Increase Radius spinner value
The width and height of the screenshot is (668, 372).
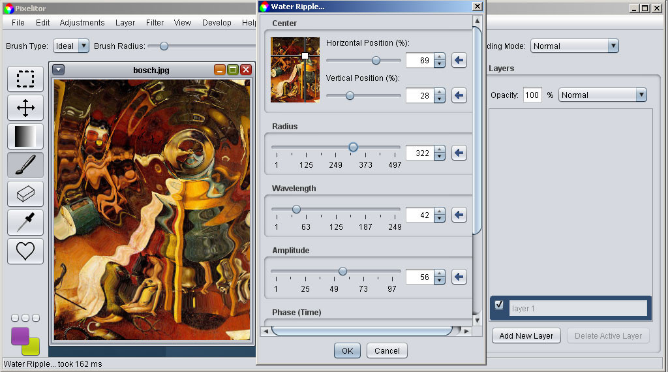(440, 149)
